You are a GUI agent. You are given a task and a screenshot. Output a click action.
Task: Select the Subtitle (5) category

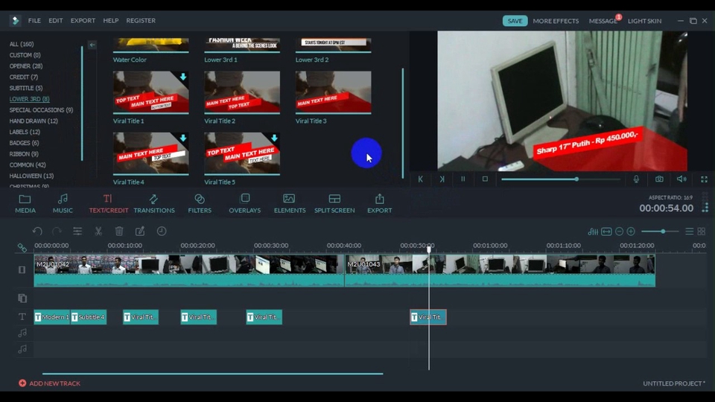(x=26, y=88)
